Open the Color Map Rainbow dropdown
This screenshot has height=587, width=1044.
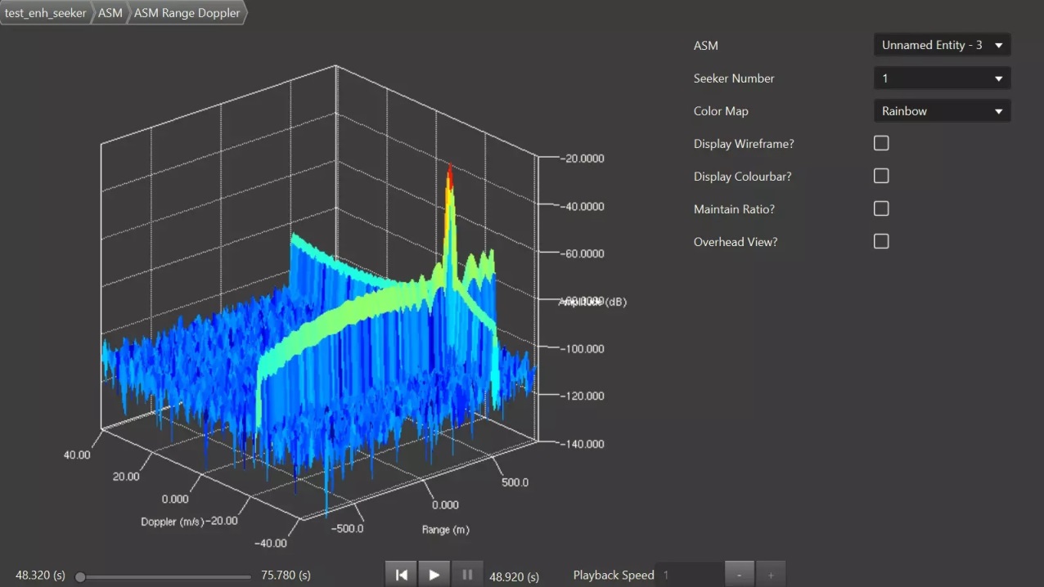click(x=942, y=111)
